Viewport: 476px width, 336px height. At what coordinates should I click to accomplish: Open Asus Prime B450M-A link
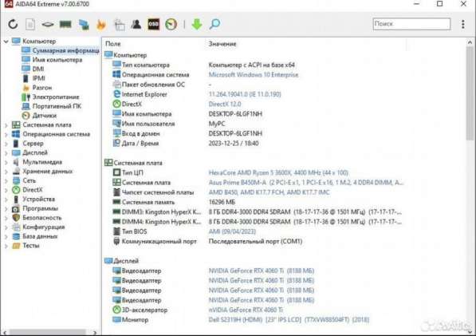tap(306, 183)
